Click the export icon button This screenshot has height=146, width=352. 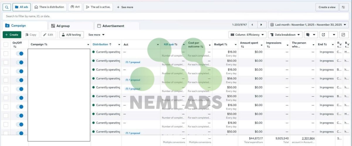tap(324, 35)
